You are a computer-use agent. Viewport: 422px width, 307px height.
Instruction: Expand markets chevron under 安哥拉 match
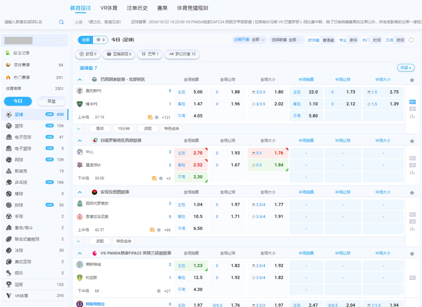coord(78,241)
